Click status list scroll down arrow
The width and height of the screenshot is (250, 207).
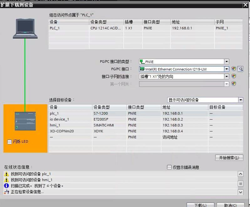tap(240, 192)
